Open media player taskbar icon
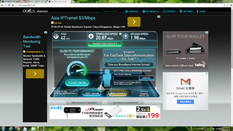This screenshot has width=233, height=131. (x=25, y=128)
